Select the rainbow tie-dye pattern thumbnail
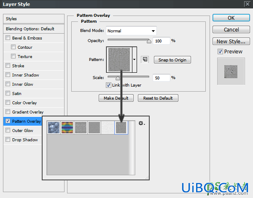The height and width of the screenshot is (198, 253). click(x=67, y=127)
